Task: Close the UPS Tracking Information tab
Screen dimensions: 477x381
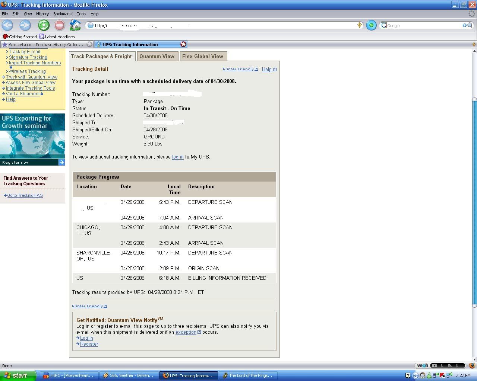Action: pyautogui.click(x=183, y=44)
